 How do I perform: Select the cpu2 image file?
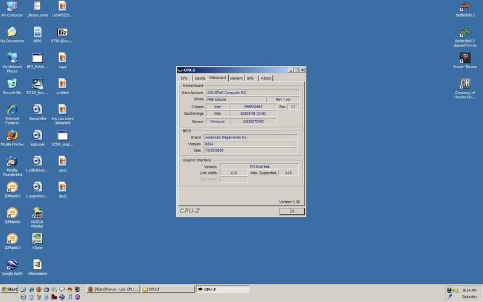[x=63, y=190]
